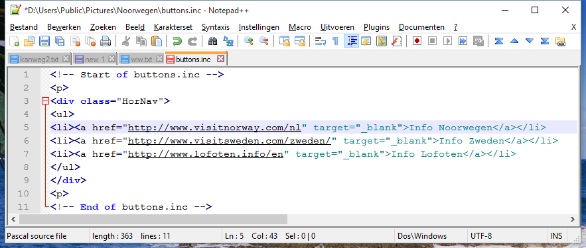
Task: Print the document with the printer icon
Action: click(106, 40)
